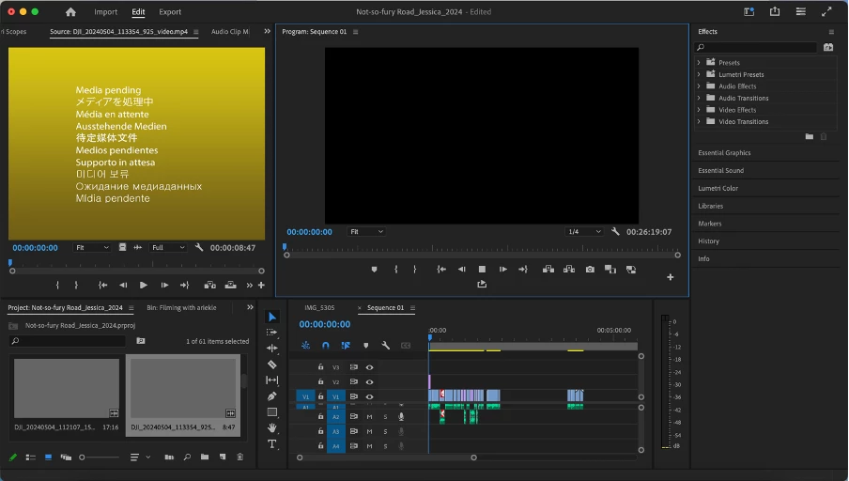Select the Type tool

point(272,443)
